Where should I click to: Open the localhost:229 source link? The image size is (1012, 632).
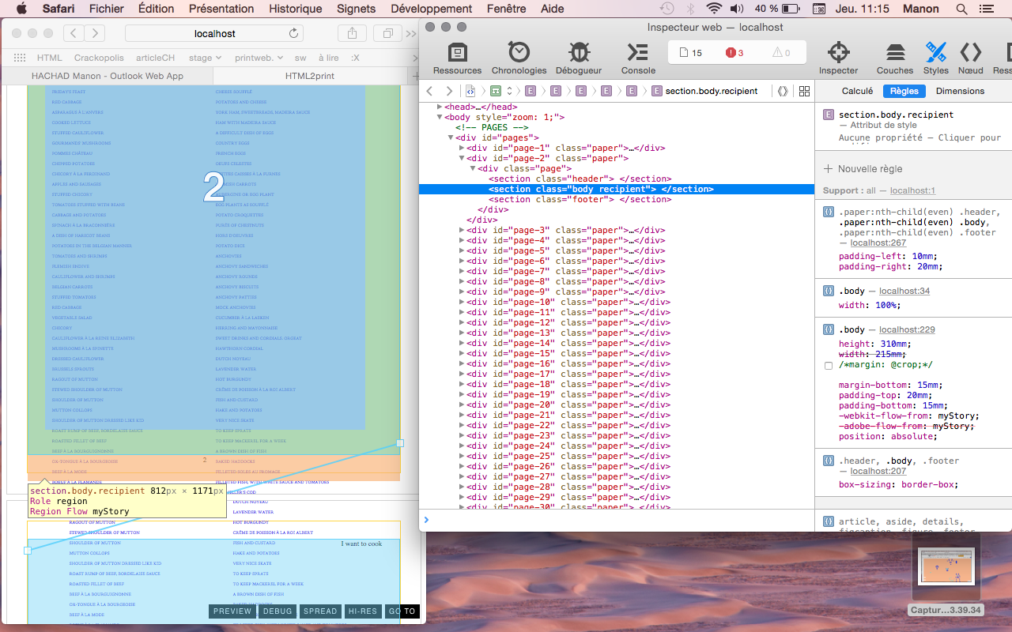click(907, 329)
